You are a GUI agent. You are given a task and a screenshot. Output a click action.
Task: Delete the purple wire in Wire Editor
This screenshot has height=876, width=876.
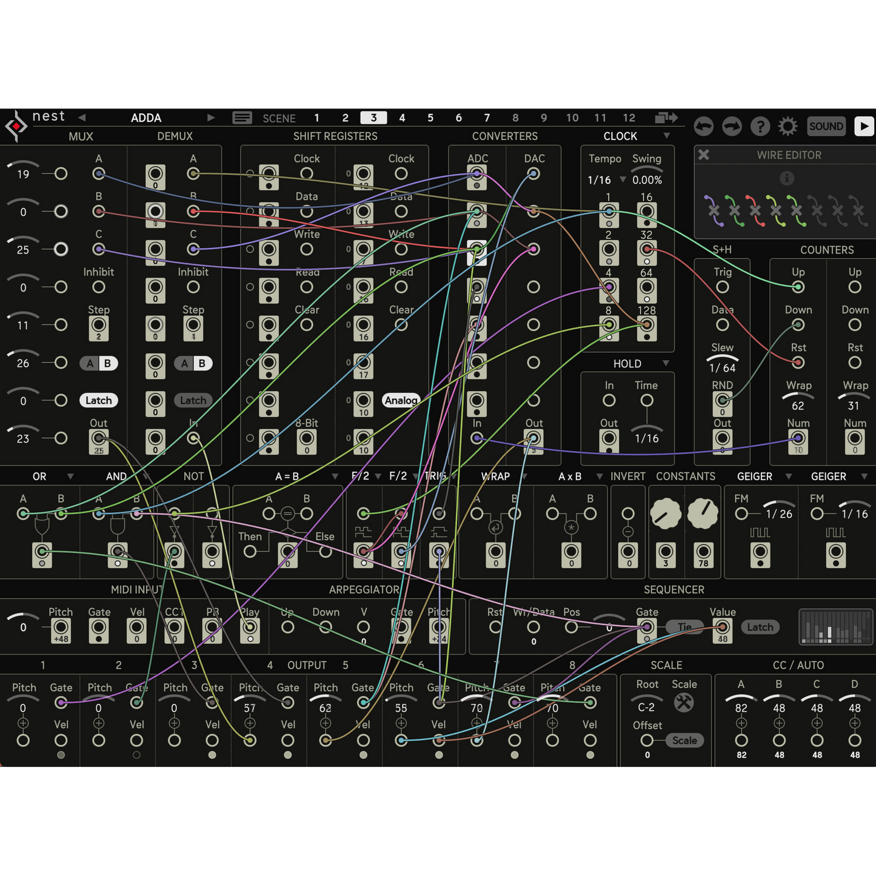(x=714, y=210)
